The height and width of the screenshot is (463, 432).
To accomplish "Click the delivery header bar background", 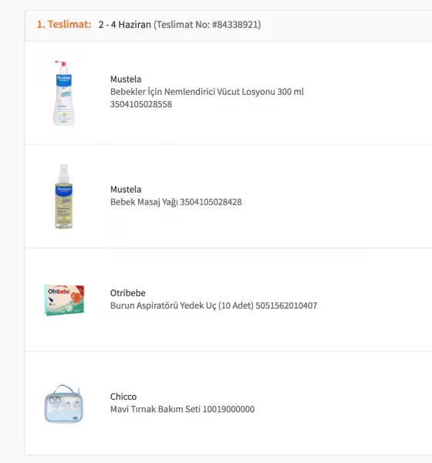I will pos(339,25).
